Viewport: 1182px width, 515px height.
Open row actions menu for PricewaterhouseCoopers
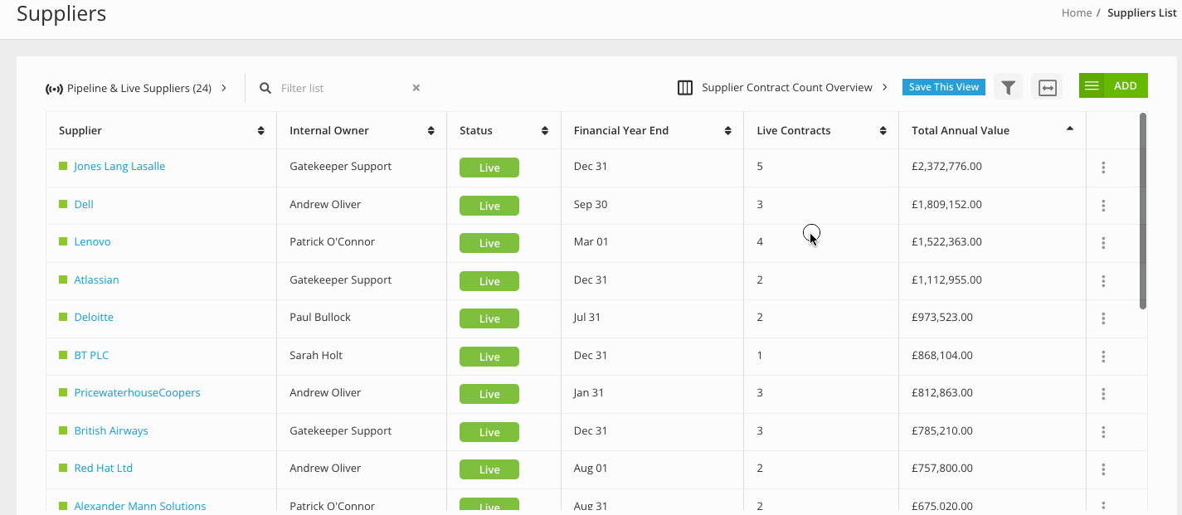click(1103, 394)
